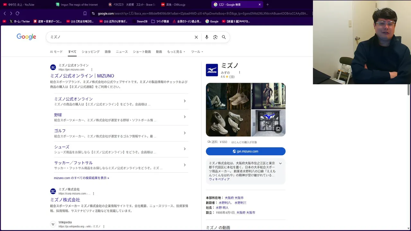
Task: Click chevron on 野球 sitelink row
Action: [185, 117]
